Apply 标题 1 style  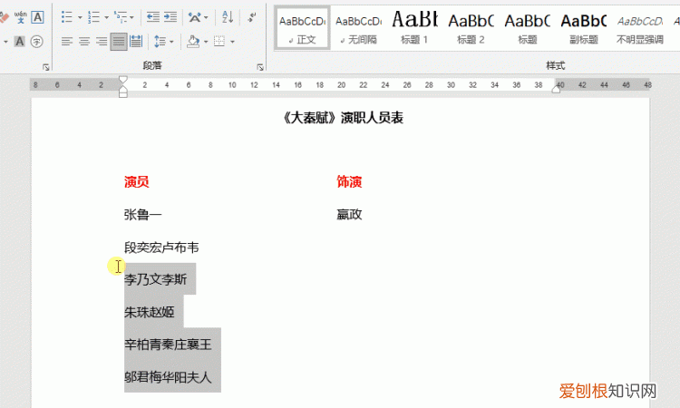coord(414,29)
